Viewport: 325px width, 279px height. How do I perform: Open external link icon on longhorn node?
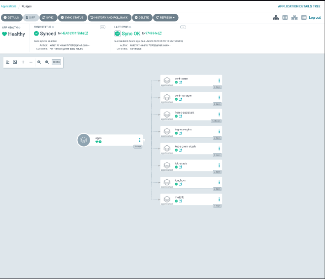pyautogui.click(x=180, y=184)
